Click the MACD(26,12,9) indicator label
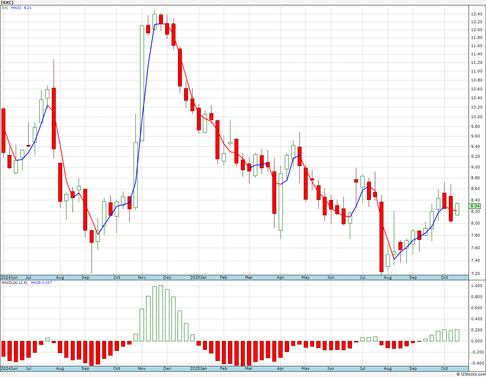 14,283
